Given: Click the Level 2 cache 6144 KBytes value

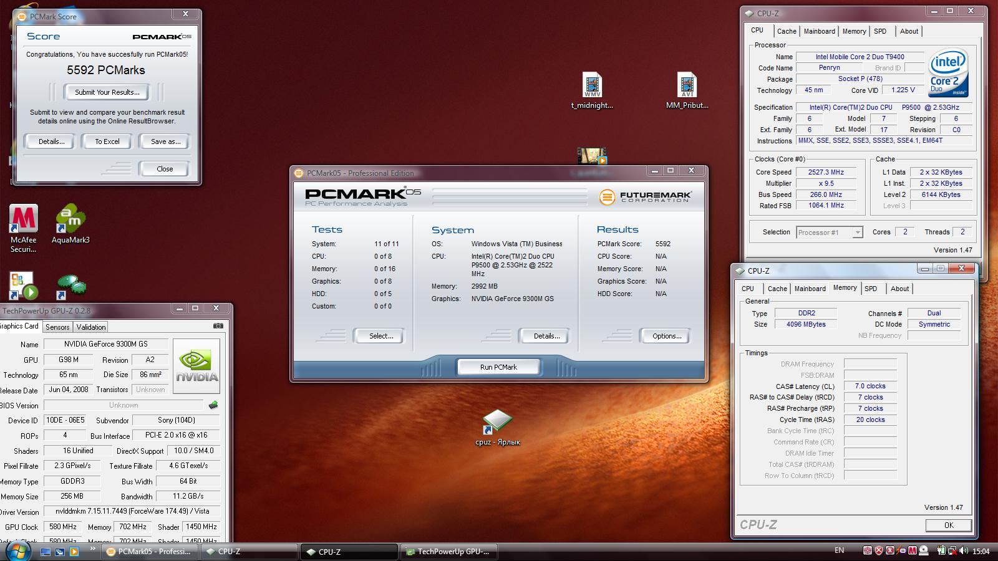Looking at the screenshot, I should (941, 194).
